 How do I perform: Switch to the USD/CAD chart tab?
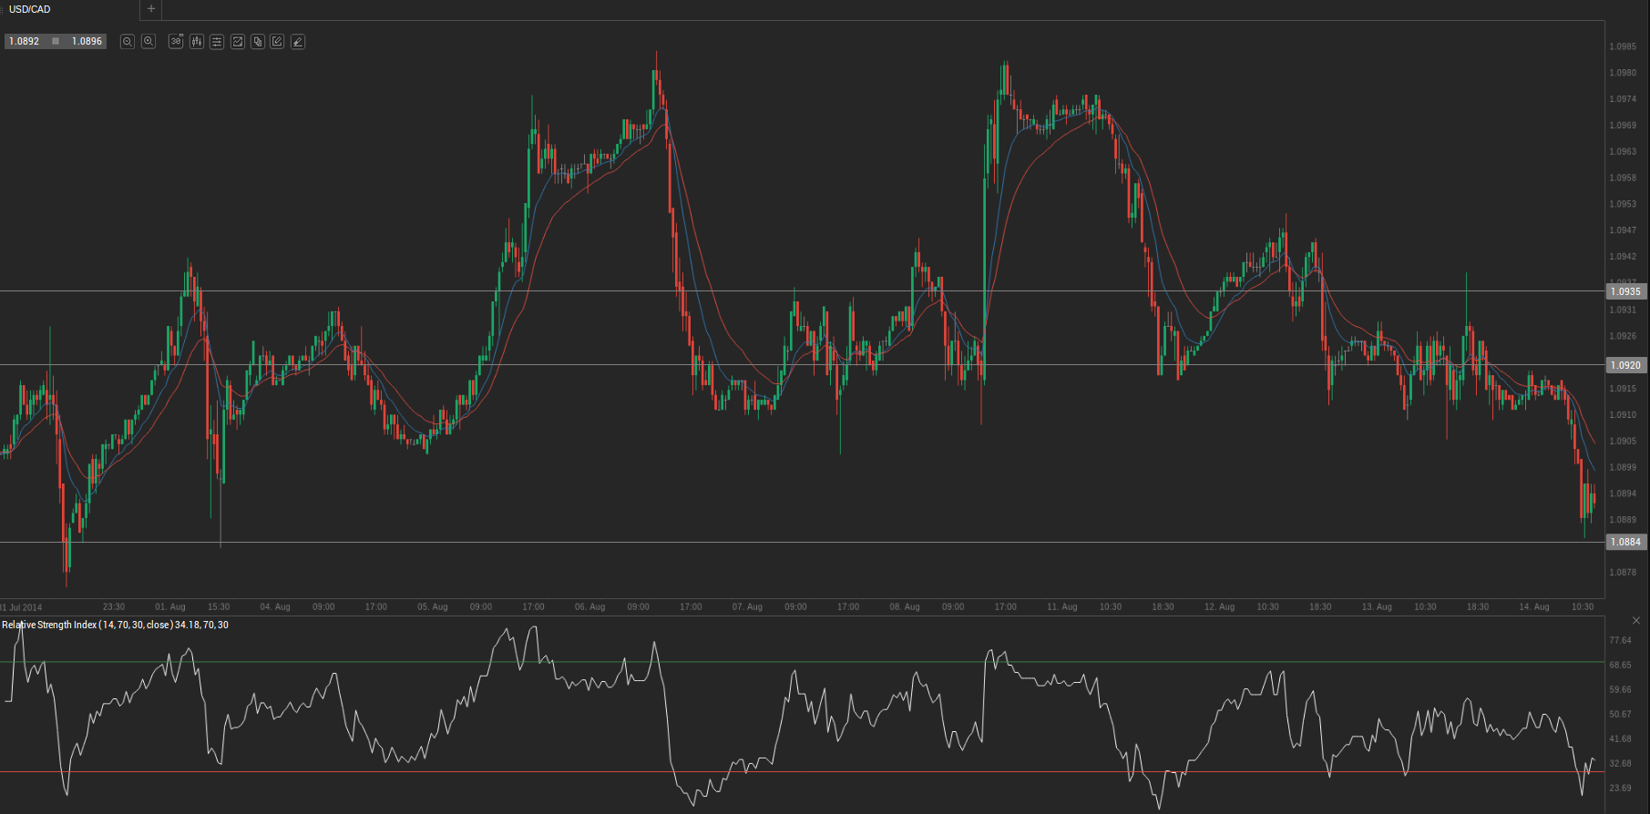click(30, 9)
